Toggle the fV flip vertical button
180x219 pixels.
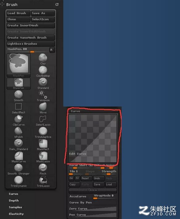(x=77, y=178)
